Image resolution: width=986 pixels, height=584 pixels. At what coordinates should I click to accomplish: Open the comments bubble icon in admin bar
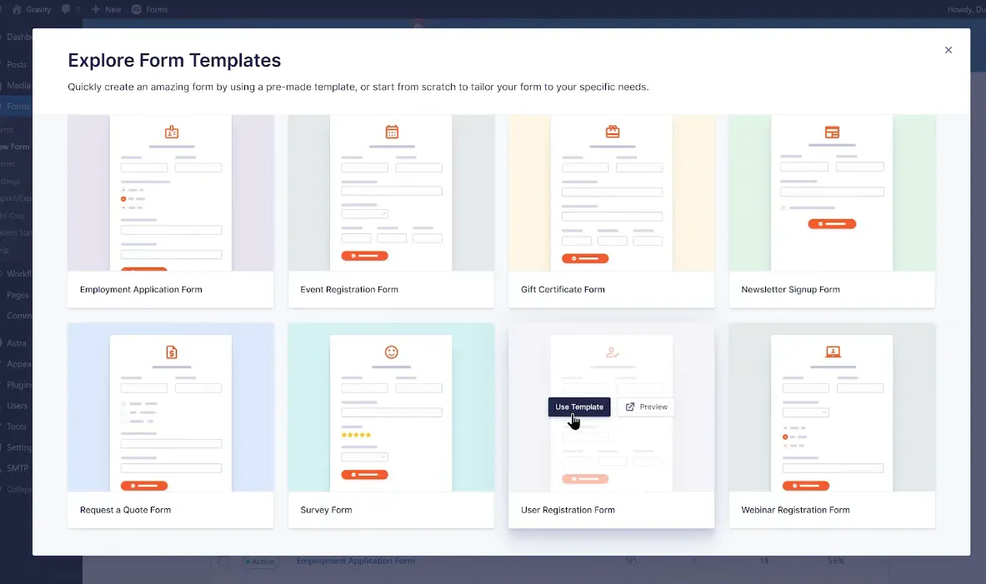67,9
